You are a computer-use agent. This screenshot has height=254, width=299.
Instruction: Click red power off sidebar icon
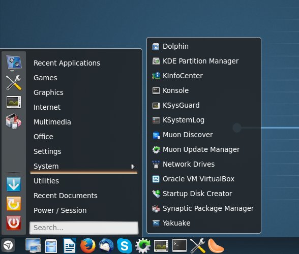click(14, 223)
